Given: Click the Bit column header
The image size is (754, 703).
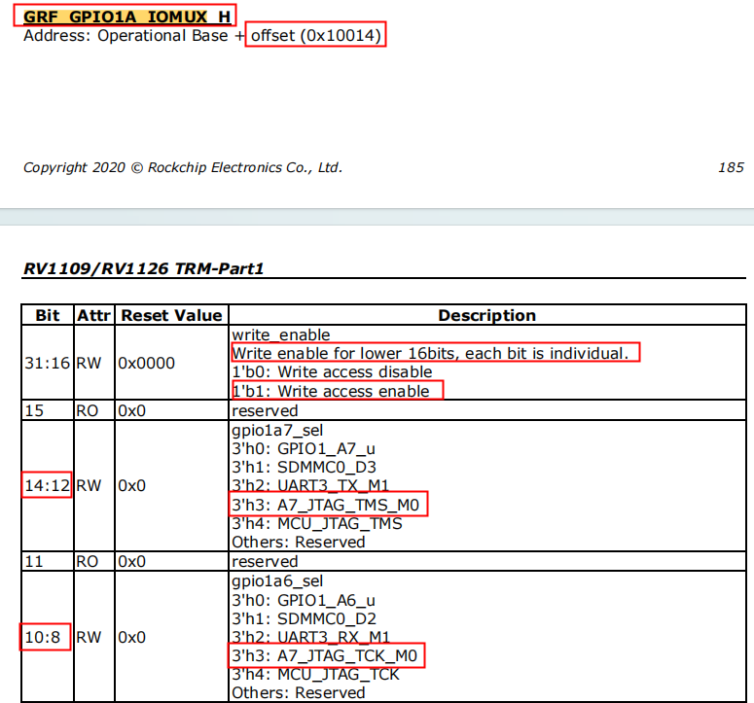Looking at the screenshot, I should coord(47,315).
